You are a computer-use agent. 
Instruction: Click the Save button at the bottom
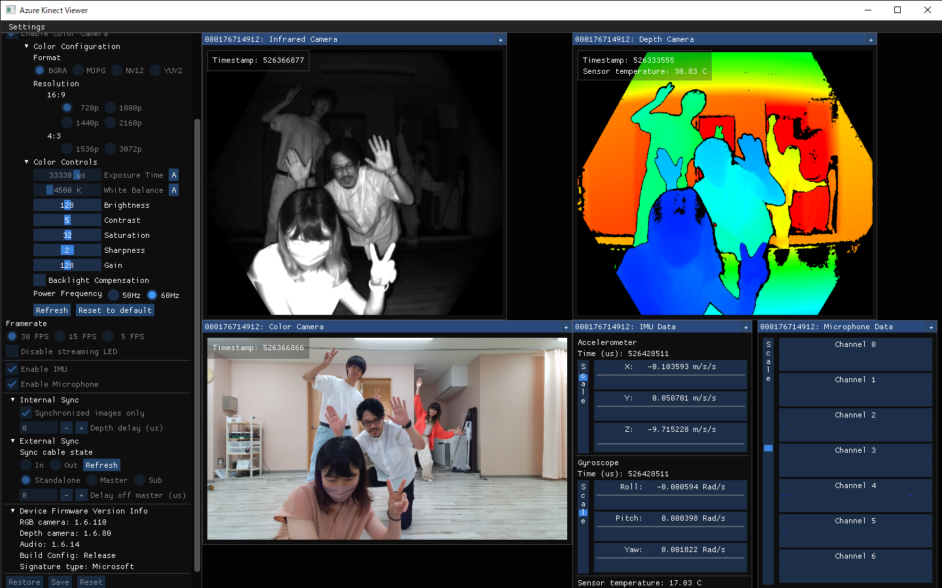60,581
